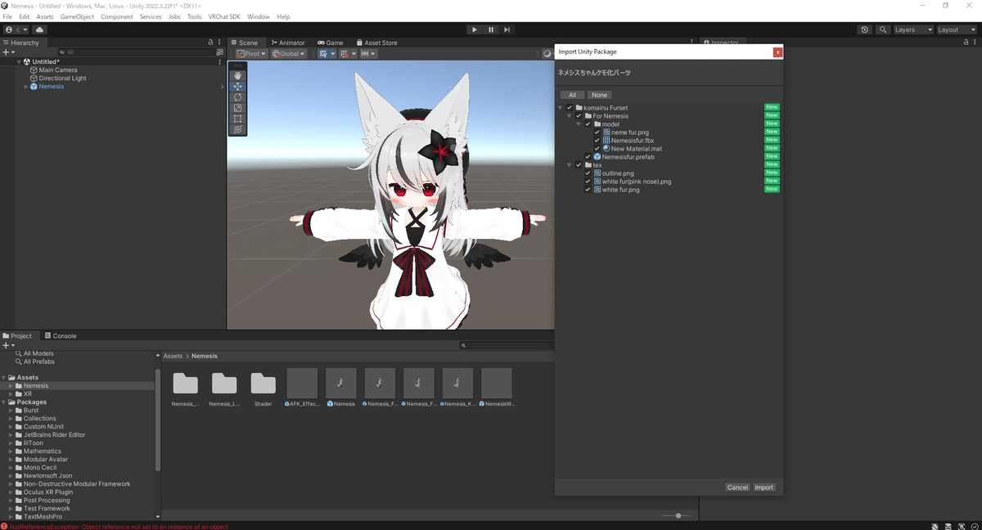Collapse the For Nemesis folder node
This screenshot has width=982, height=530.
tap(570, 116)
